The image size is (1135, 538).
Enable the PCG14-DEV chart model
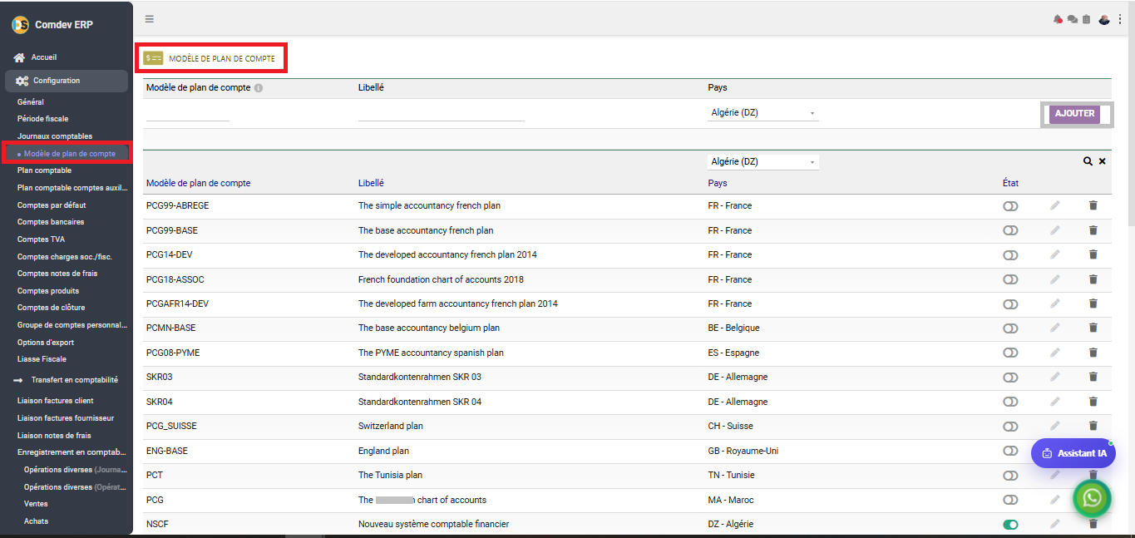[x=1010, y=254]
